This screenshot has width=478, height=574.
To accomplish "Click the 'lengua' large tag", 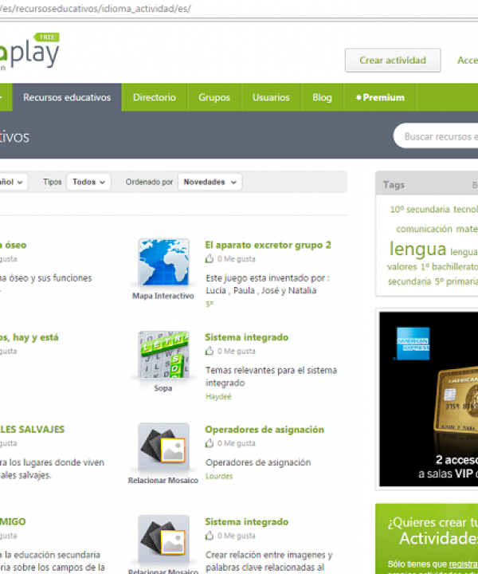I will pos(417,249).
